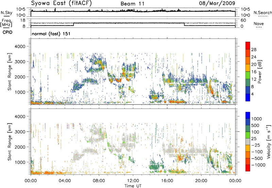Select the 'Beam 11' header label
This screenshot has height=188, width=272.
coord(133,4)
